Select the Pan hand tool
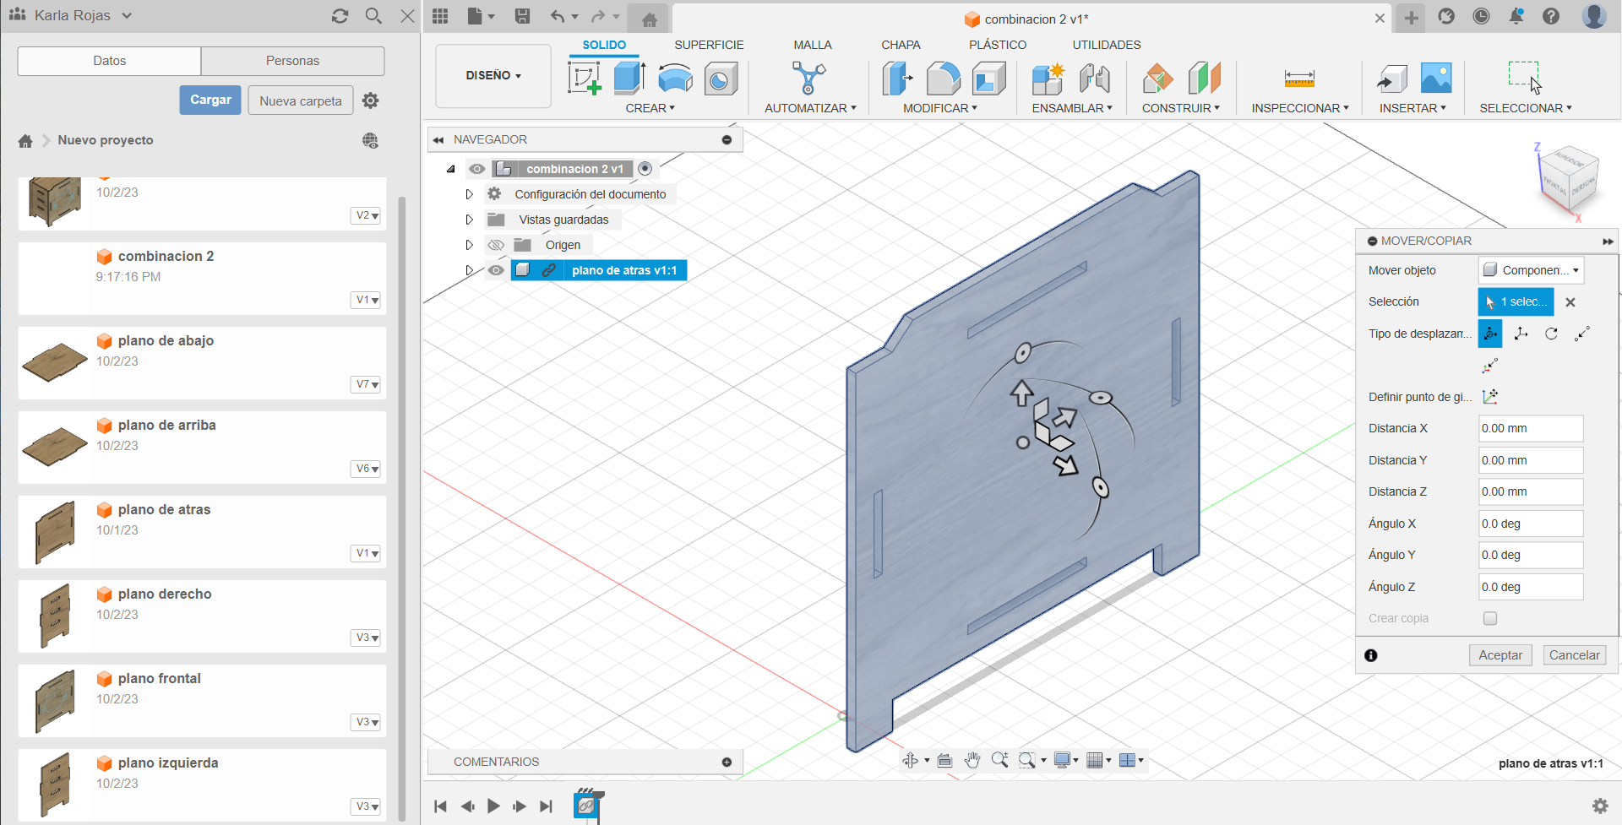Screen dimensions: 1622x825 point(972,760)
